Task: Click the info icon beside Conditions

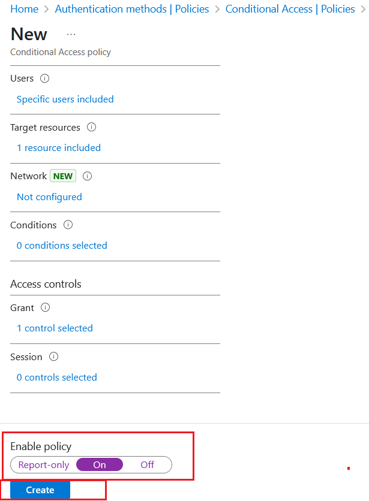Action: point(68,225)
